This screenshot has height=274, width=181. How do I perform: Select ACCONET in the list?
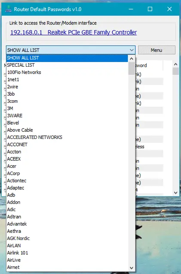point(67,145)
